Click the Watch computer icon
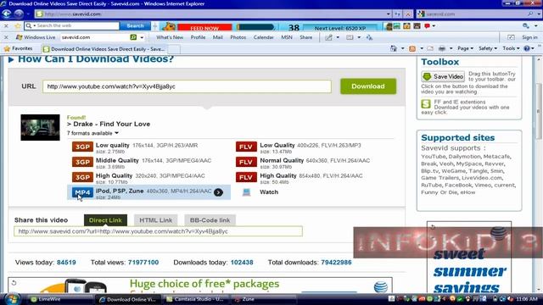 coord(246,192)
